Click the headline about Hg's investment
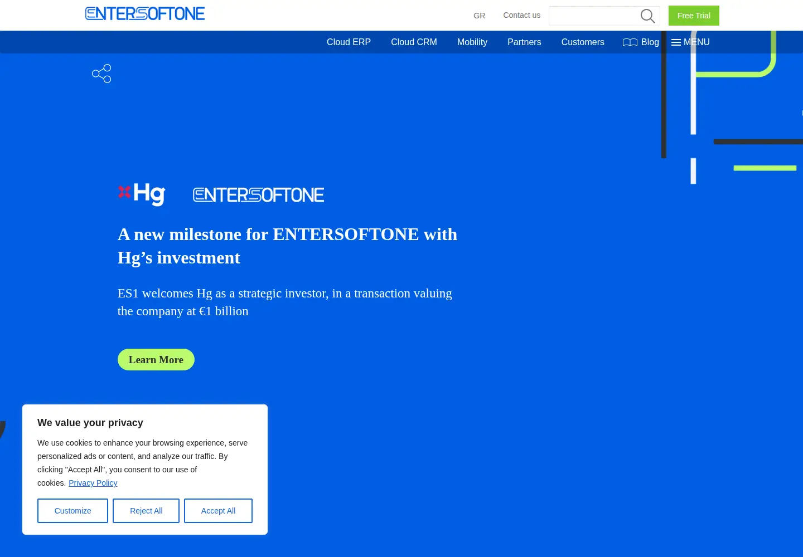 coord(287,246)
